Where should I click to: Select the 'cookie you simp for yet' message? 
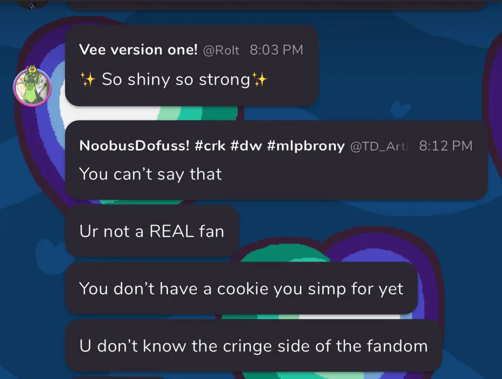coord(242,288)
